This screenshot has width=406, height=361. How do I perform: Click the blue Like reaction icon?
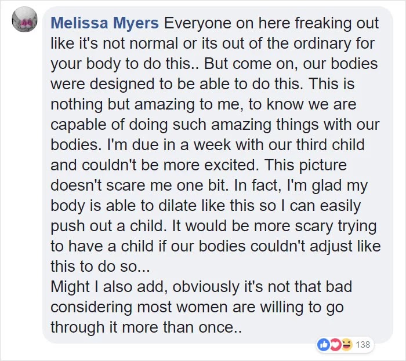click(x=323, y=345)
